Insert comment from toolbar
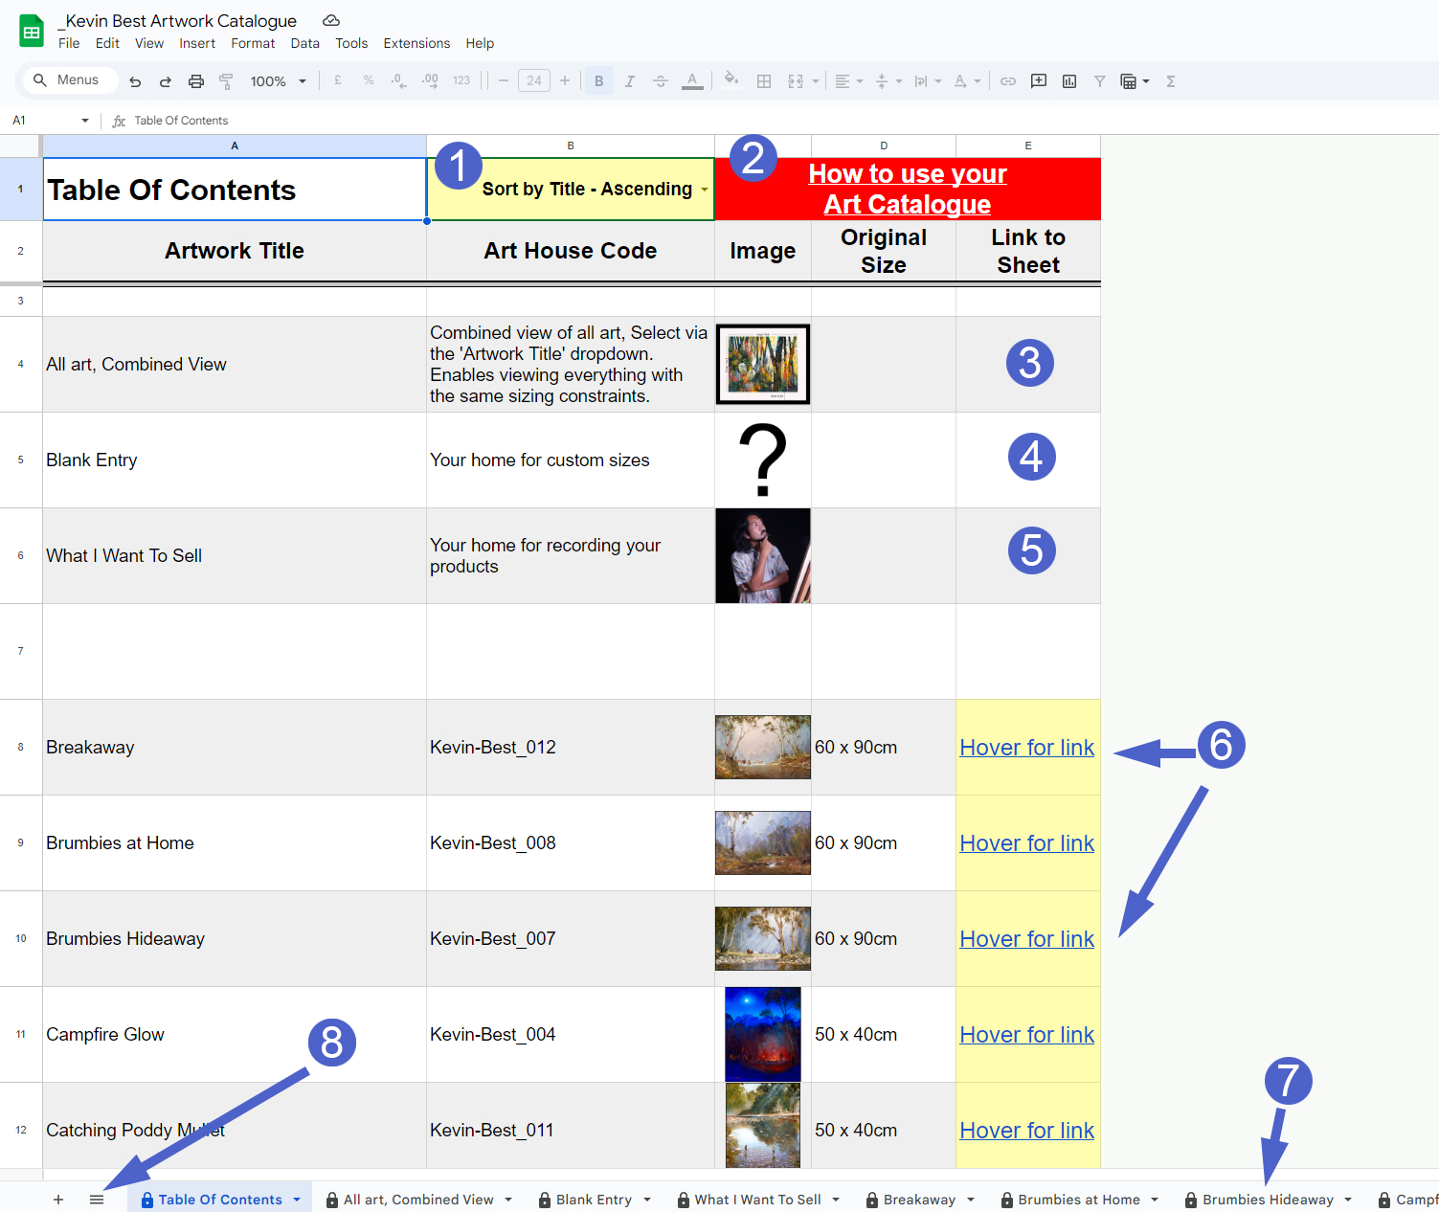 pyautogui.click(x=1039, y=81)
